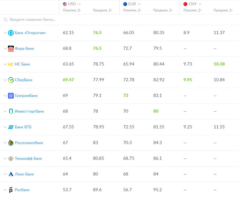Click the US flag icon
The width and height of the screenshot is (239, 197).
(65, 4)
